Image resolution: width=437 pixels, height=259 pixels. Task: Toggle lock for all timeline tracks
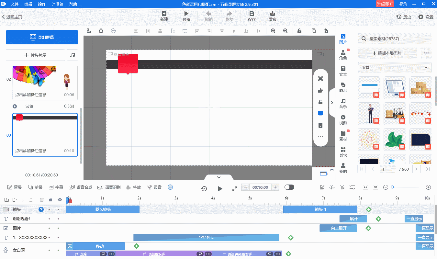pos(50,200)
